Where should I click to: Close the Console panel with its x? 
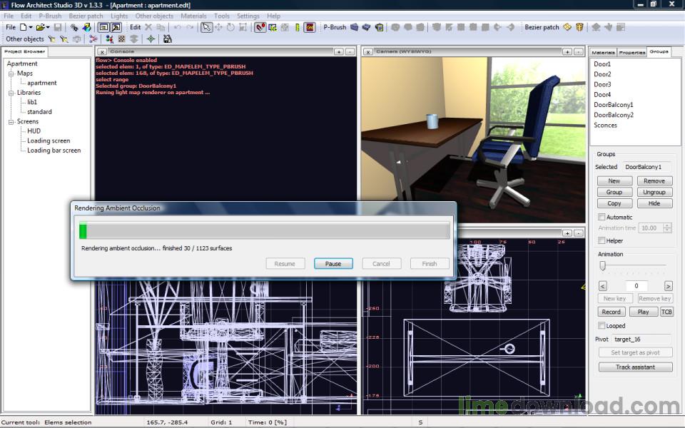coord(102,51)
